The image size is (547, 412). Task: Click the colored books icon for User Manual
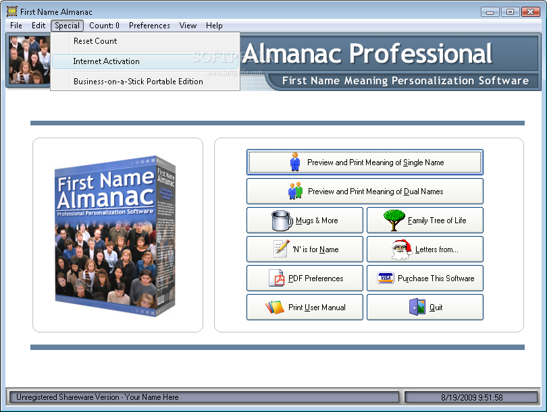click(x=275, y=307)
